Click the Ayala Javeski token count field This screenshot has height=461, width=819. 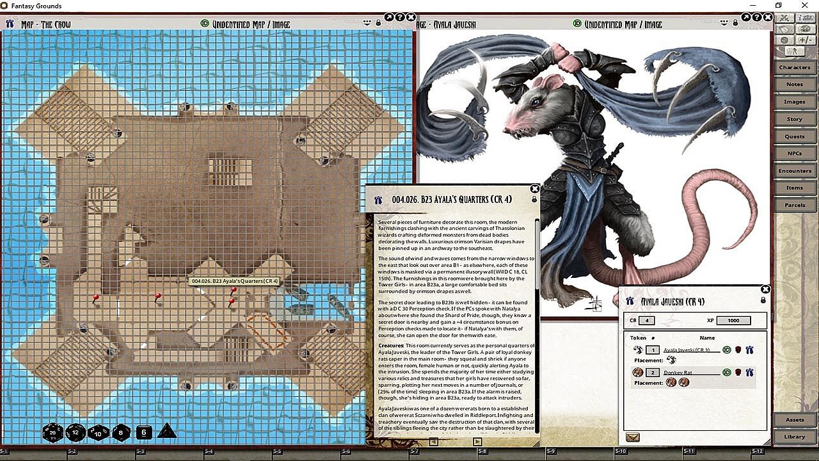(x=653, y=350)
